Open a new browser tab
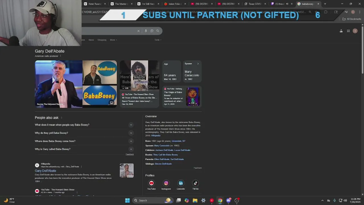 [x=325, y=4]
